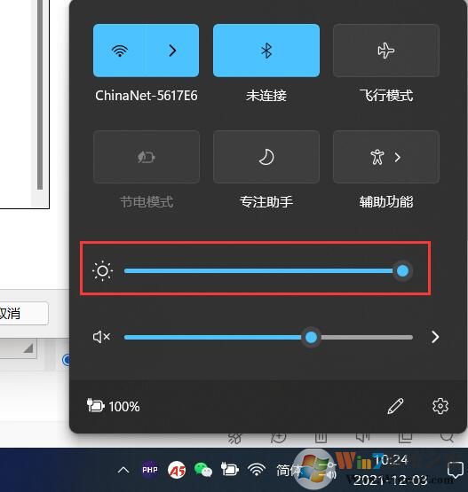Set volume by clicking the volume slider track

268,338
